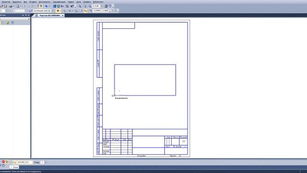307x173 pixels.
Task: Click the zoom scale field 0.7246
Action: coord(96,6)
